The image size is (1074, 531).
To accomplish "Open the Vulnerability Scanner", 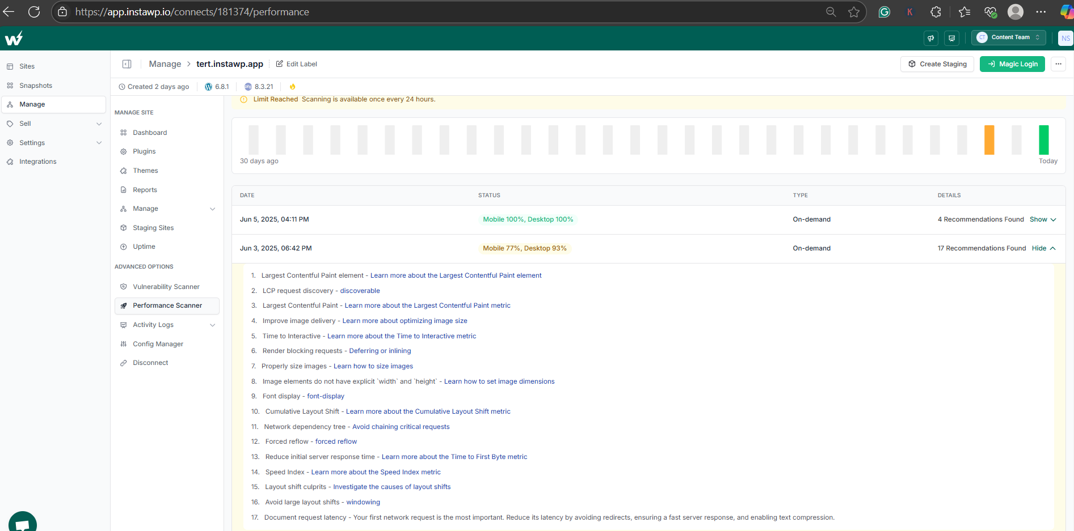I will (166, 287).
